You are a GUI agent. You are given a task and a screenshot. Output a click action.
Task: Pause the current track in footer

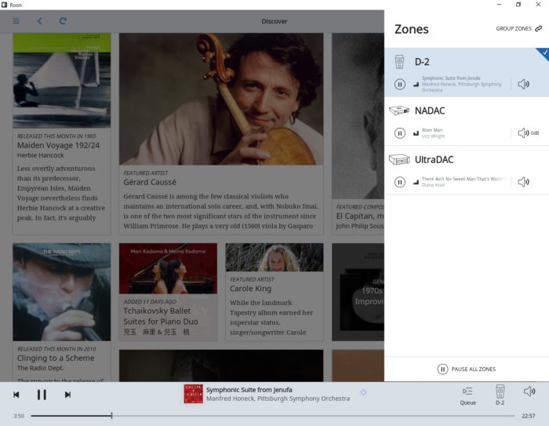pos(42,395)
